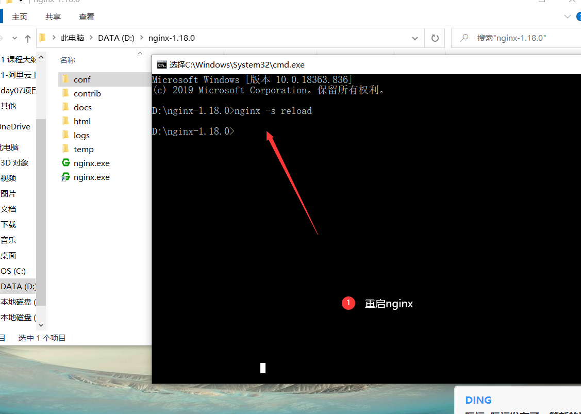The height and width of the screenshot is (414, 581).
Task: Select the contrib folder
Action: [x=87, y=93]
